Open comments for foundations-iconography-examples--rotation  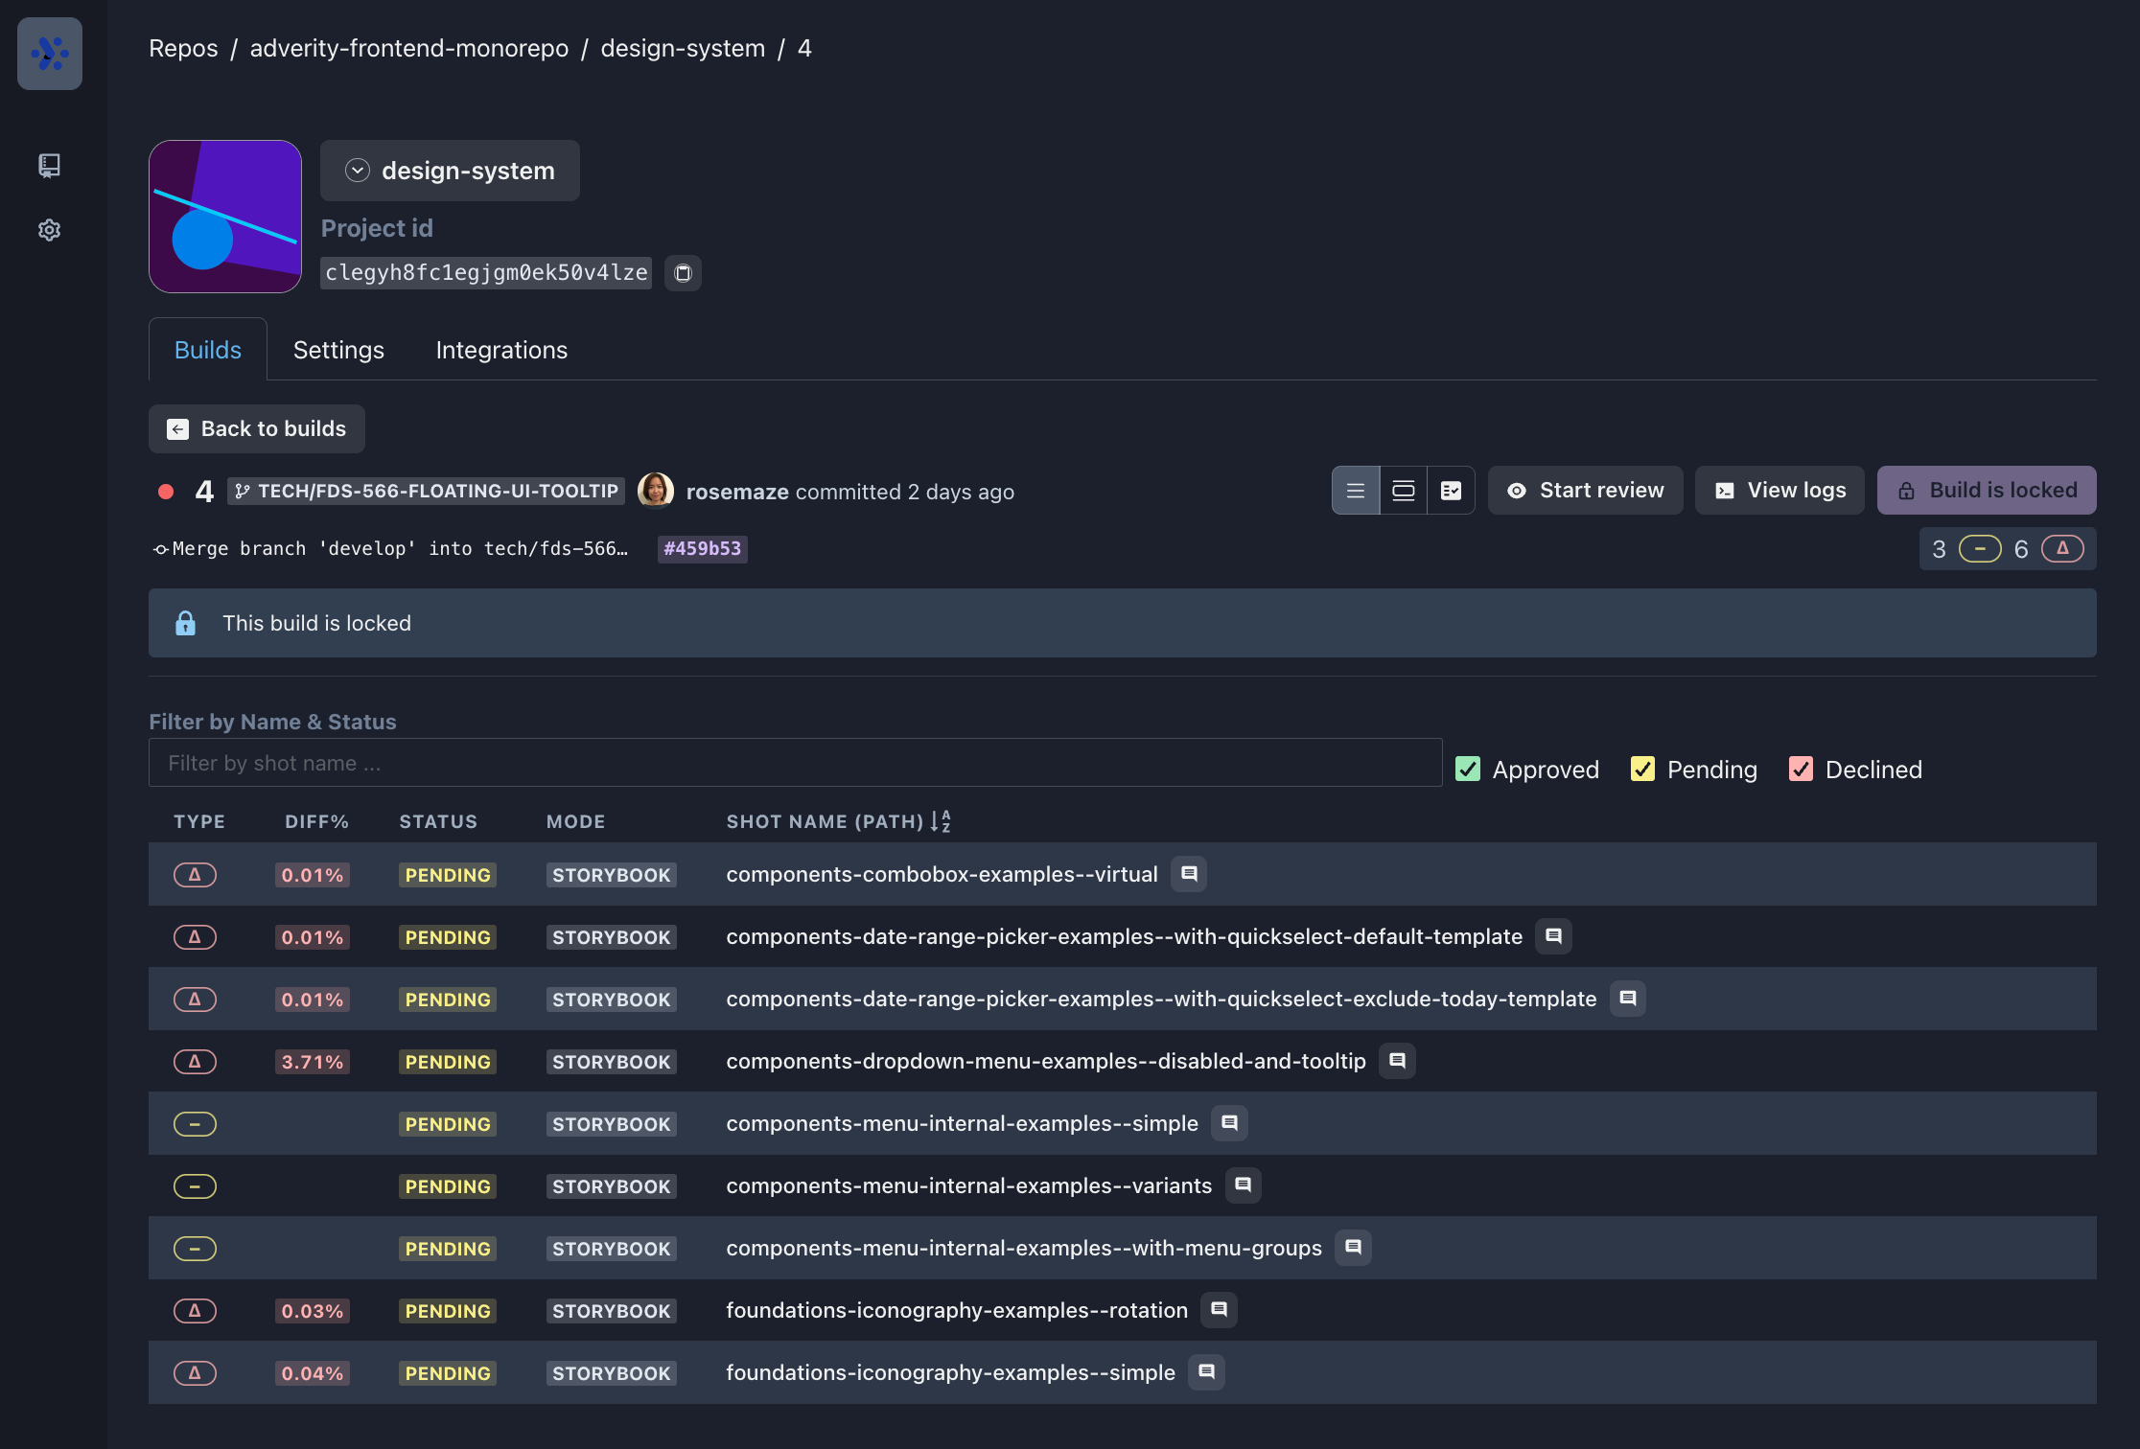click(1219, 1310)
